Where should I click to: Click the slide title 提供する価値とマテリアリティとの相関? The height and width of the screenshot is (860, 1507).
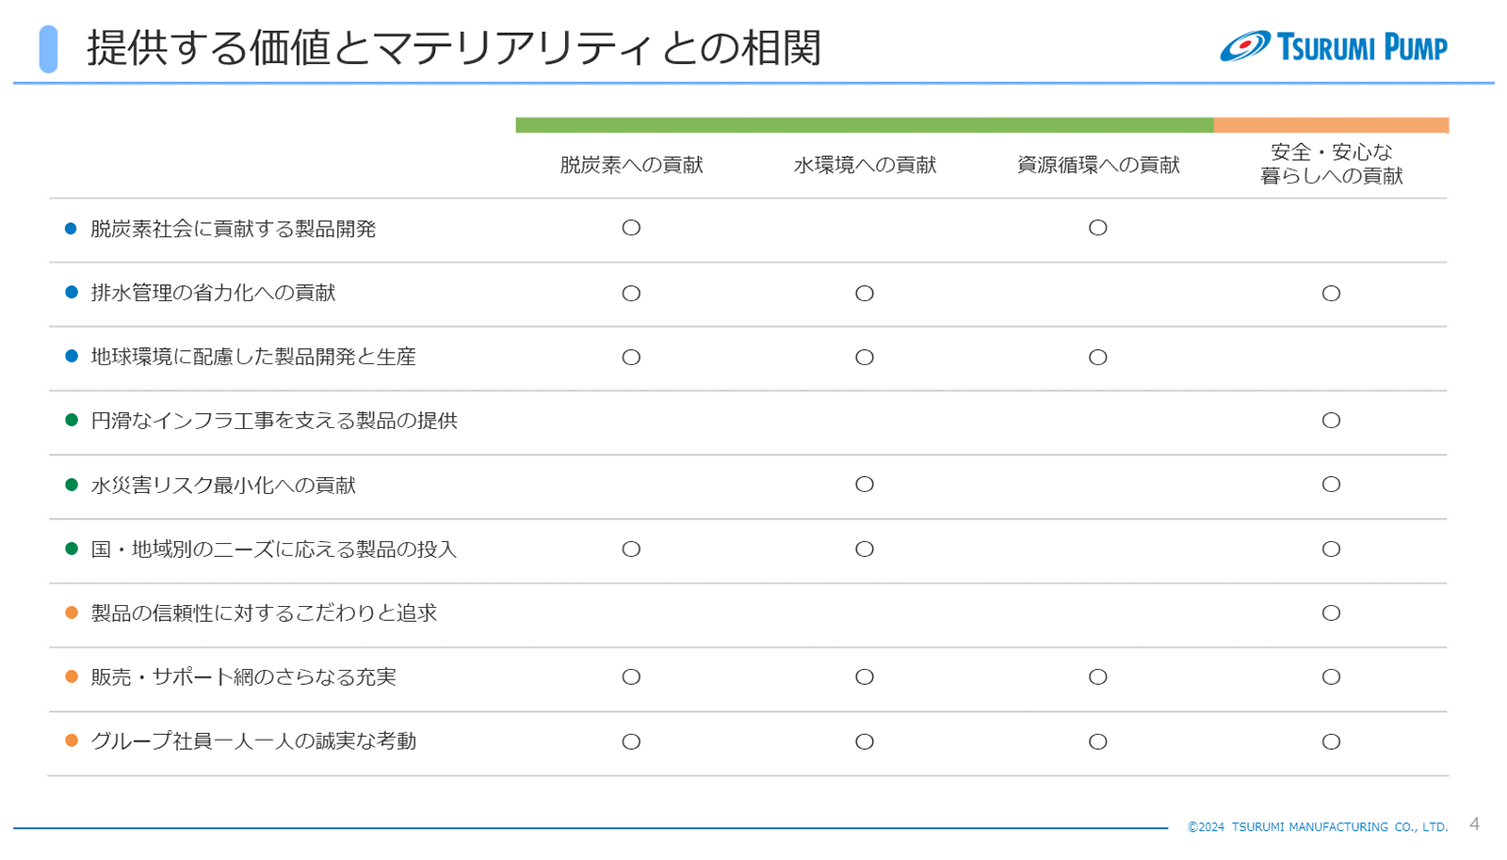click(454, 48)
